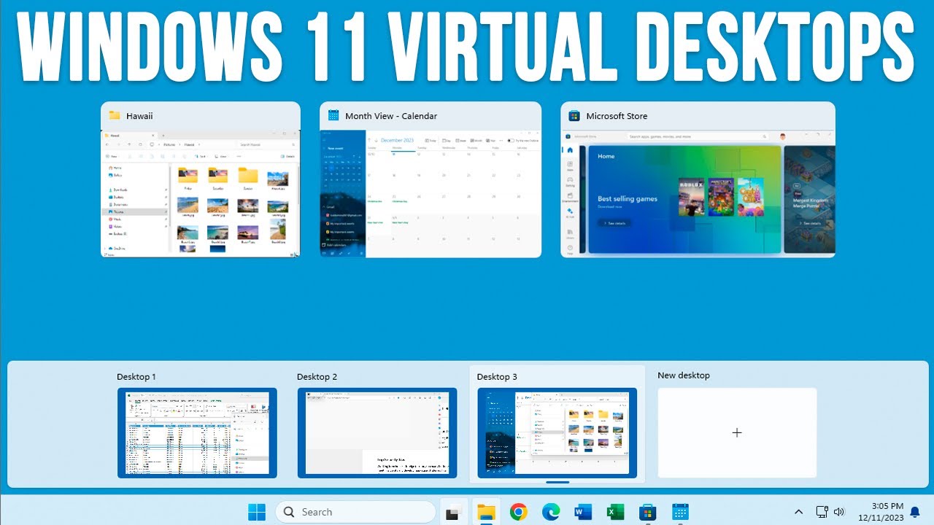Open the notification bell
Viewport: 934px width, 525px height.
pyautogui.click(x=915, y=512)
